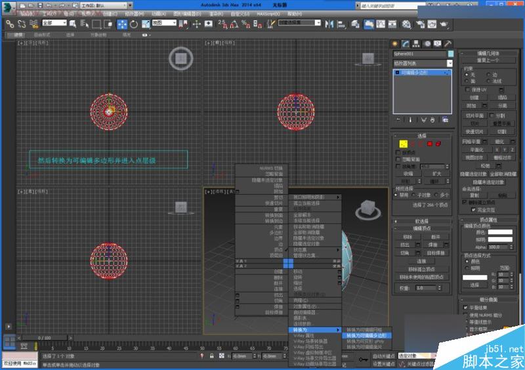Viewport: 525px width, 370px height.
Task: Click the Sphere001 object color swatch
Action: [x=451, y=54]
